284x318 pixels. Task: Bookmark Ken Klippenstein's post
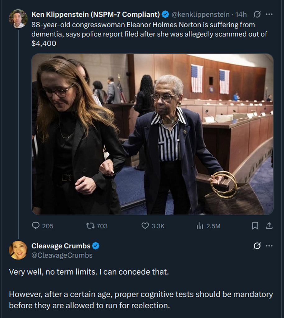(x=255, y=226)
